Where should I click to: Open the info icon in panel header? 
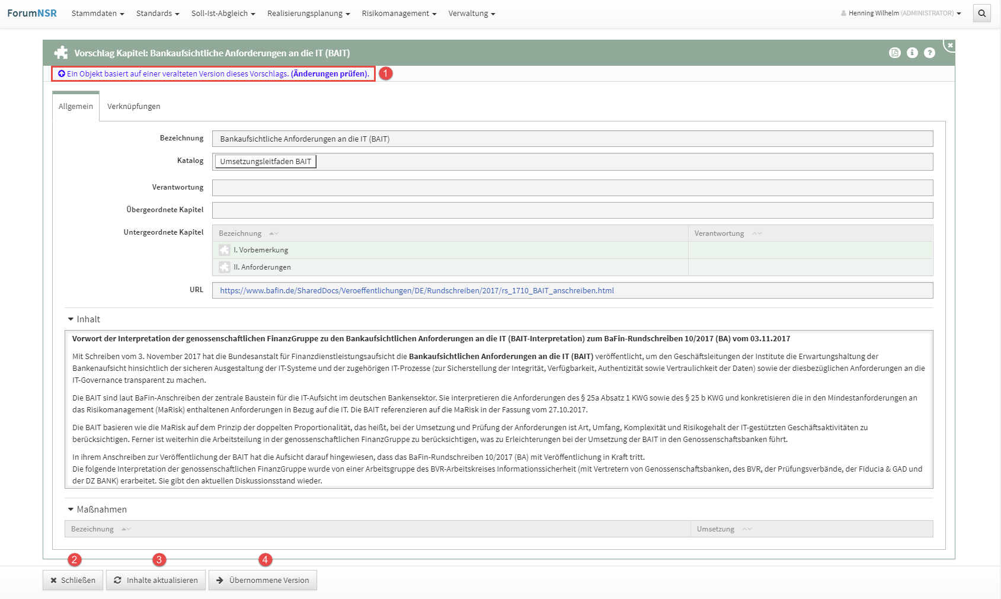(912, 53)
